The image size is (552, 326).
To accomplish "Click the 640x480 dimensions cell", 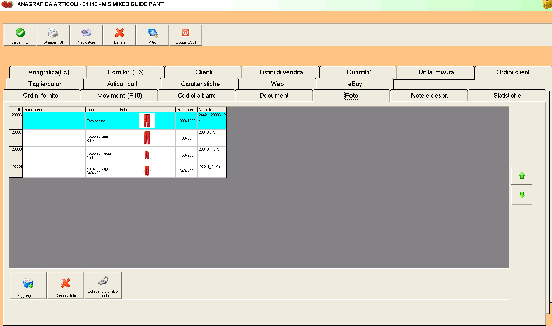I will 186,171.
